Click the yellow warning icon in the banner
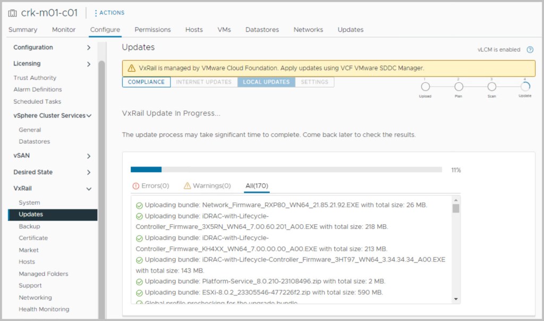 click(131, 69)
